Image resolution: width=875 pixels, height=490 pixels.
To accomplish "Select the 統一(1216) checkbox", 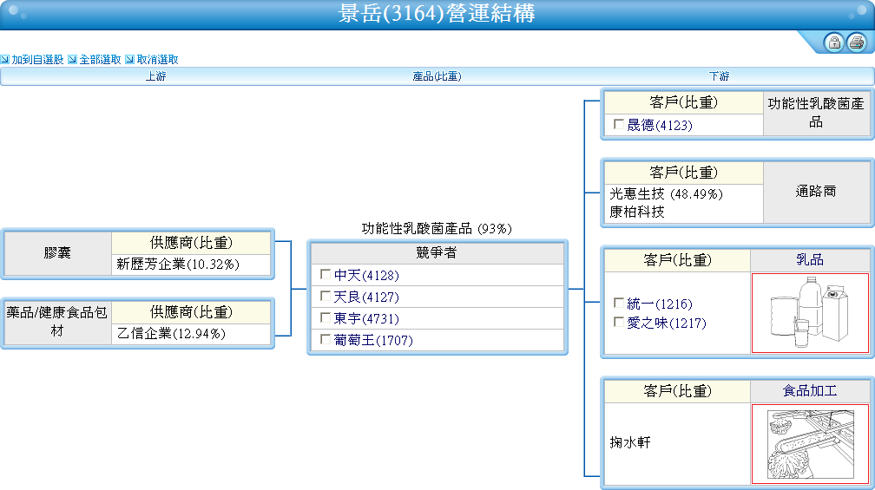I will point(618,303).
